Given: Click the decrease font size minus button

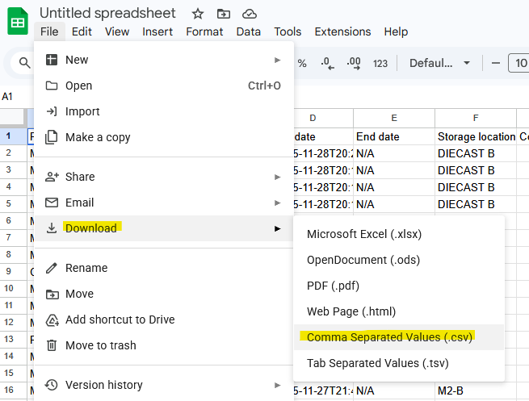Looking at the screenshot, I should [x=496, y=63].
